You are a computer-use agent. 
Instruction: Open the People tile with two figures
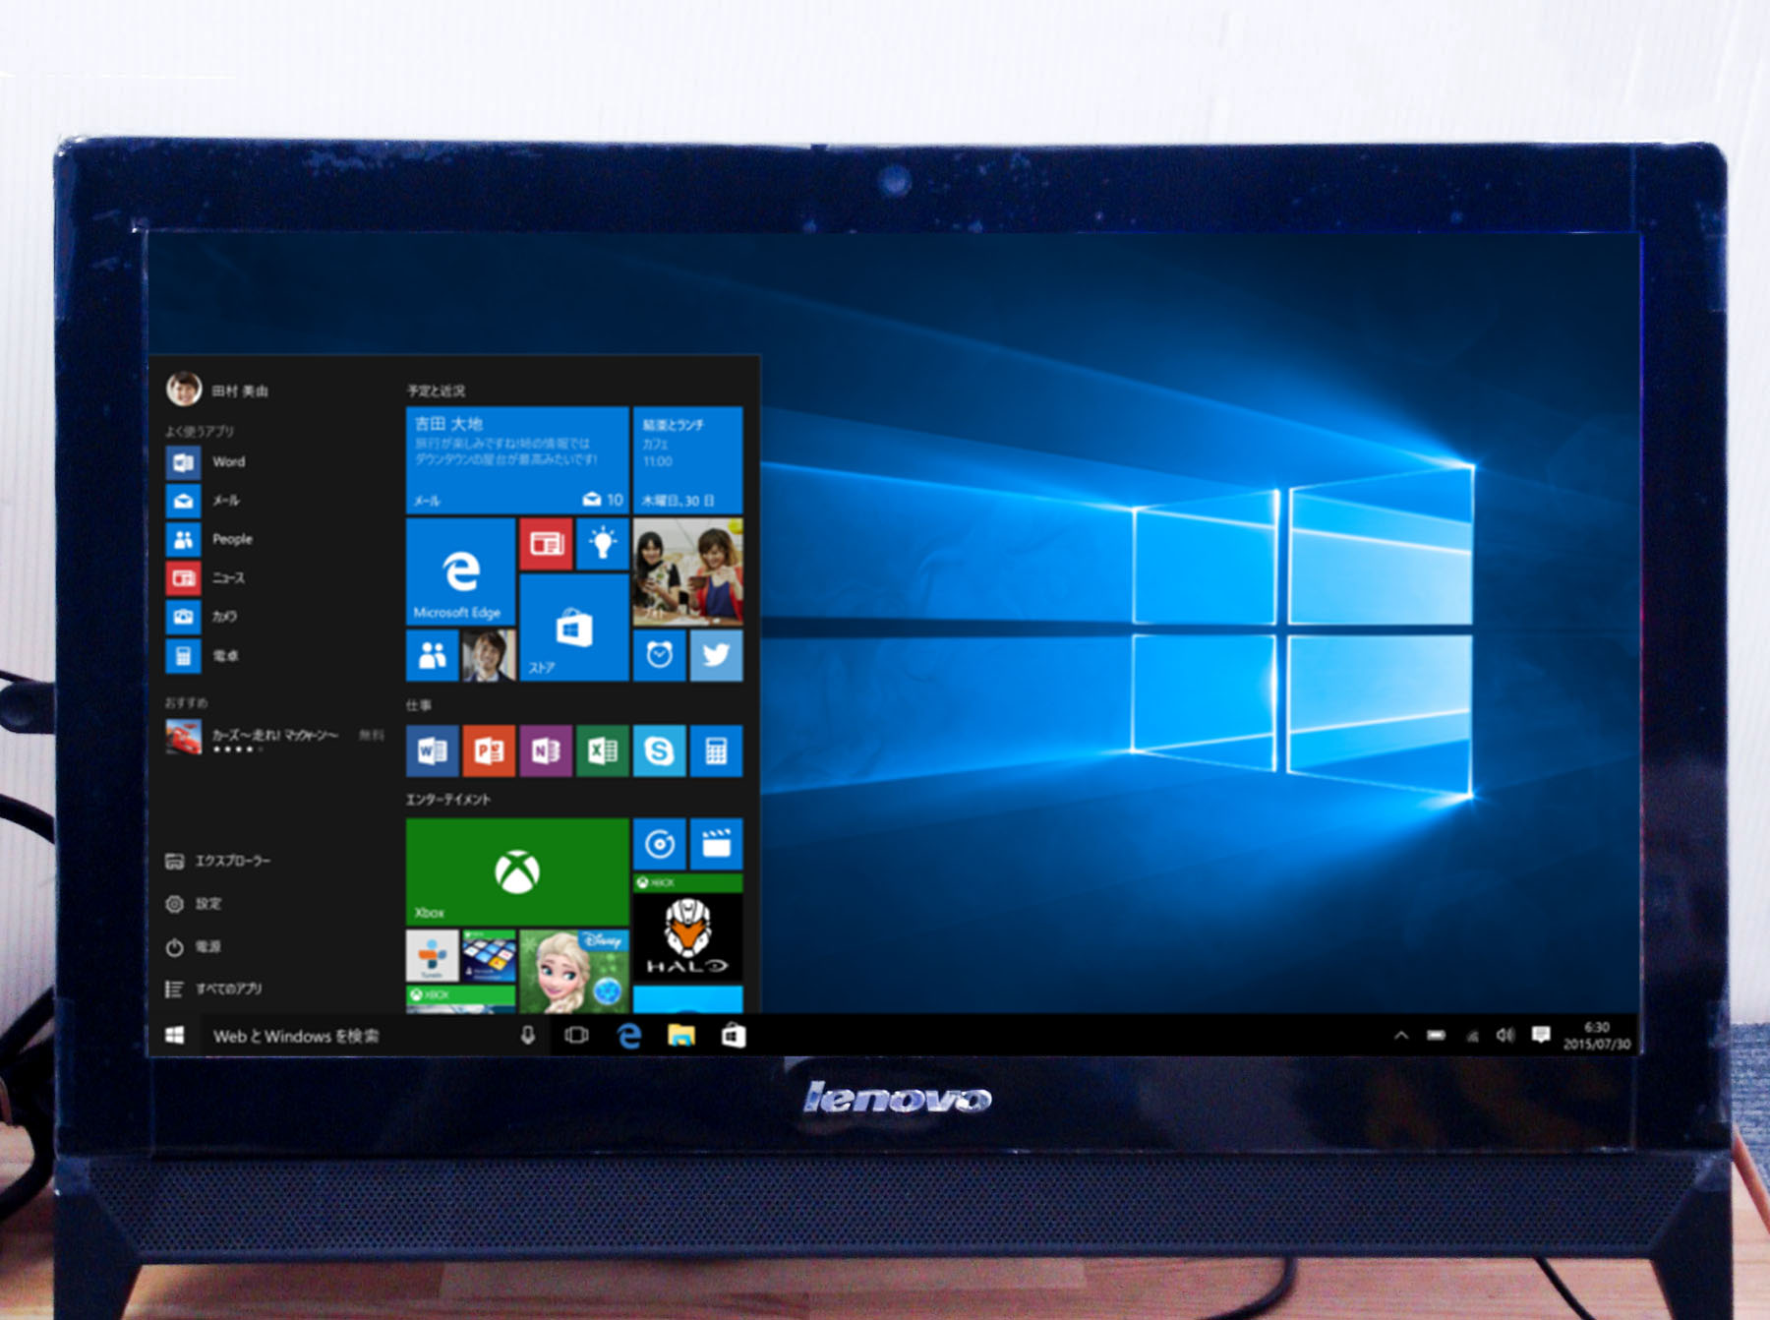[x=432, y=655]
